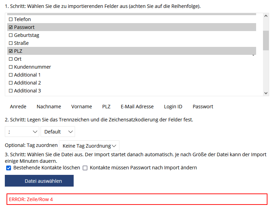The height and width of the screenshot is (209, 274).
Task: Check the Additional 3 checkbox
Action: pos(11,91)
